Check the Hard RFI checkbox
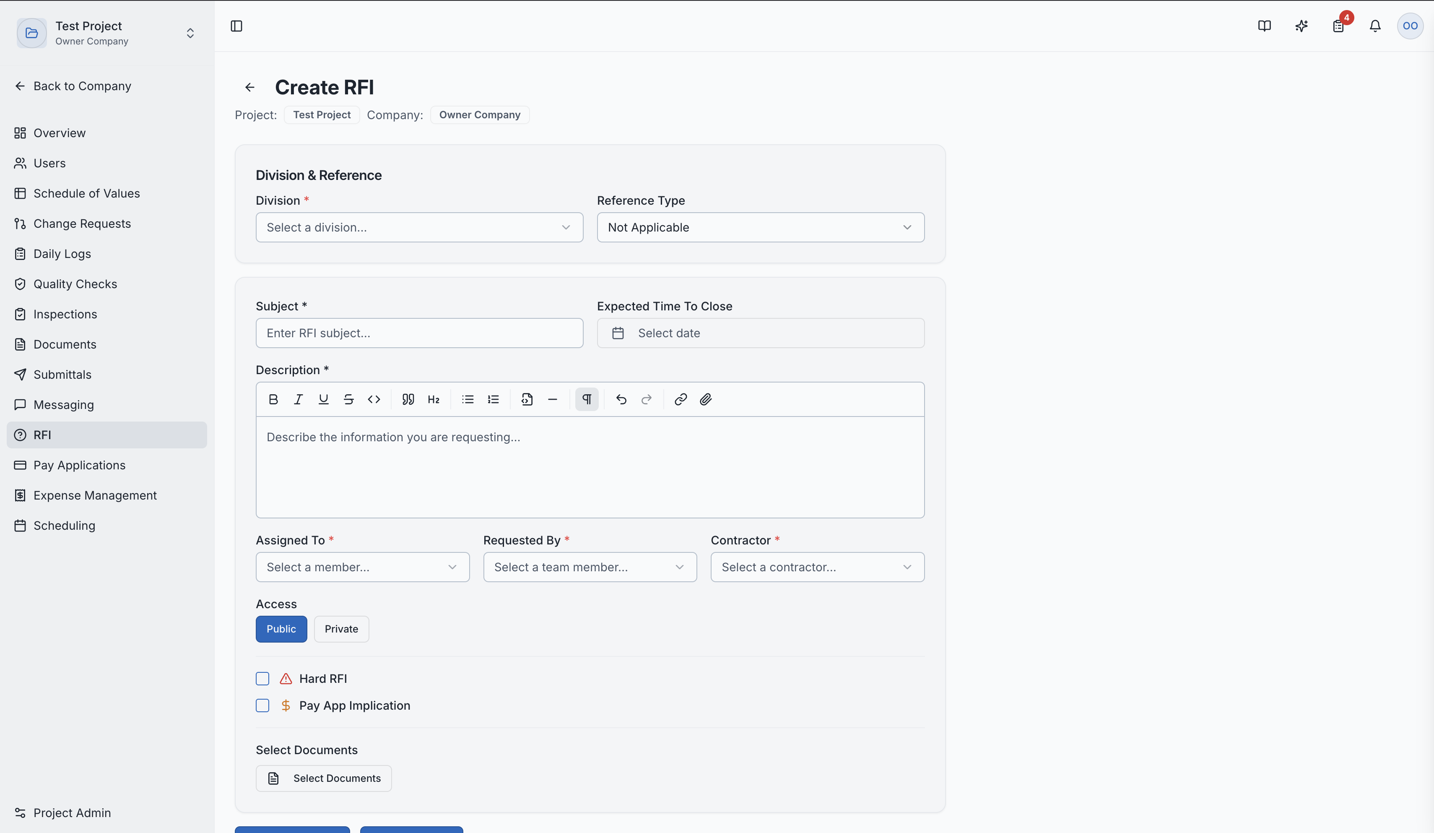This screenshot has height=833, width=1434. pos(262,679)
